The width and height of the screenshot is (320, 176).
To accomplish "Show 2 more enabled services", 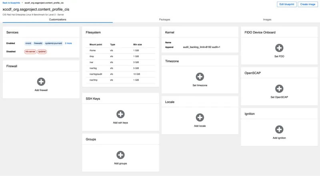I will click(68, 43).
